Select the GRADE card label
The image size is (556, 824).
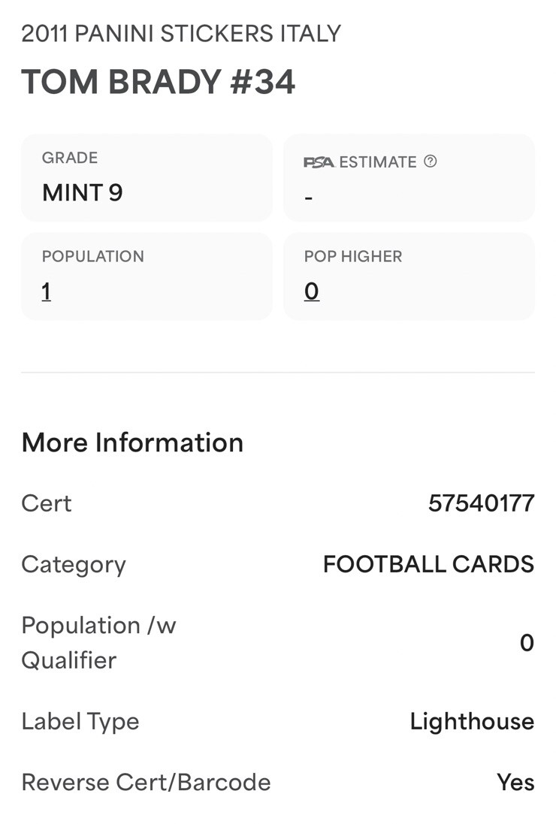click(70, 158)
